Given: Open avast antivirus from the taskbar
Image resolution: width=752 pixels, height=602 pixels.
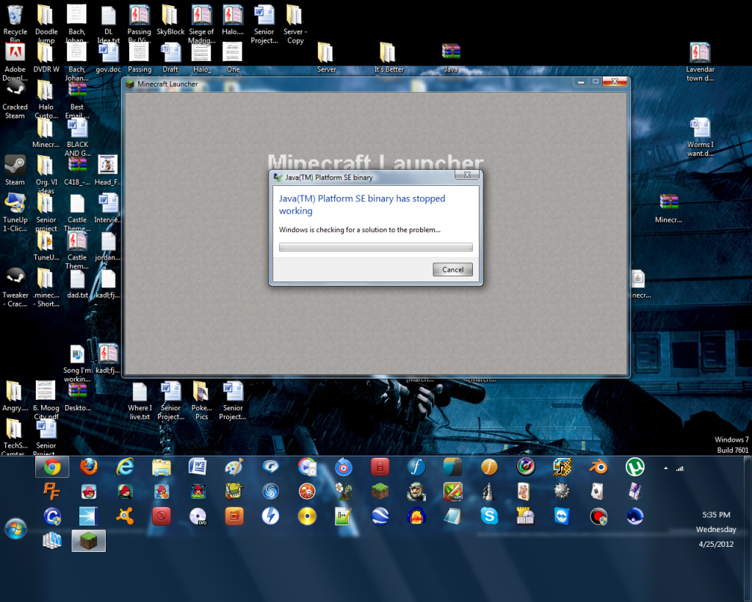Looking at the screenshot, I should coord(125,516).
